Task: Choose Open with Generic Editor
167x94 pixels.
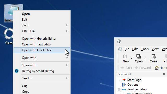Action: tap(42, 39)
